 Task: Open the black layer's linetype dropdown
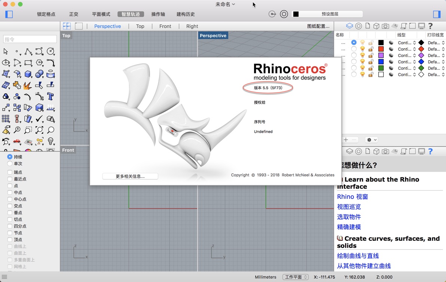point(407,43)
